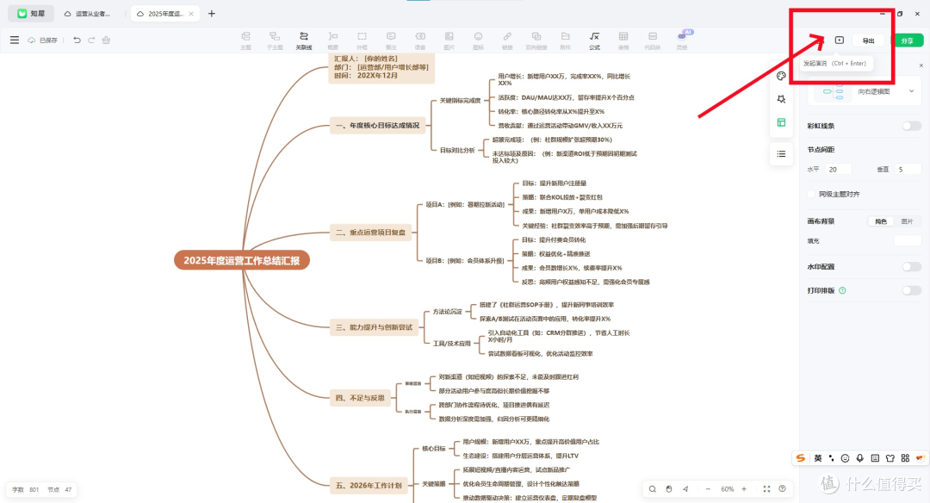Open the pin marker side panel icon
The width and height of the screenshot is (930, 503).
tap(781, 99)
